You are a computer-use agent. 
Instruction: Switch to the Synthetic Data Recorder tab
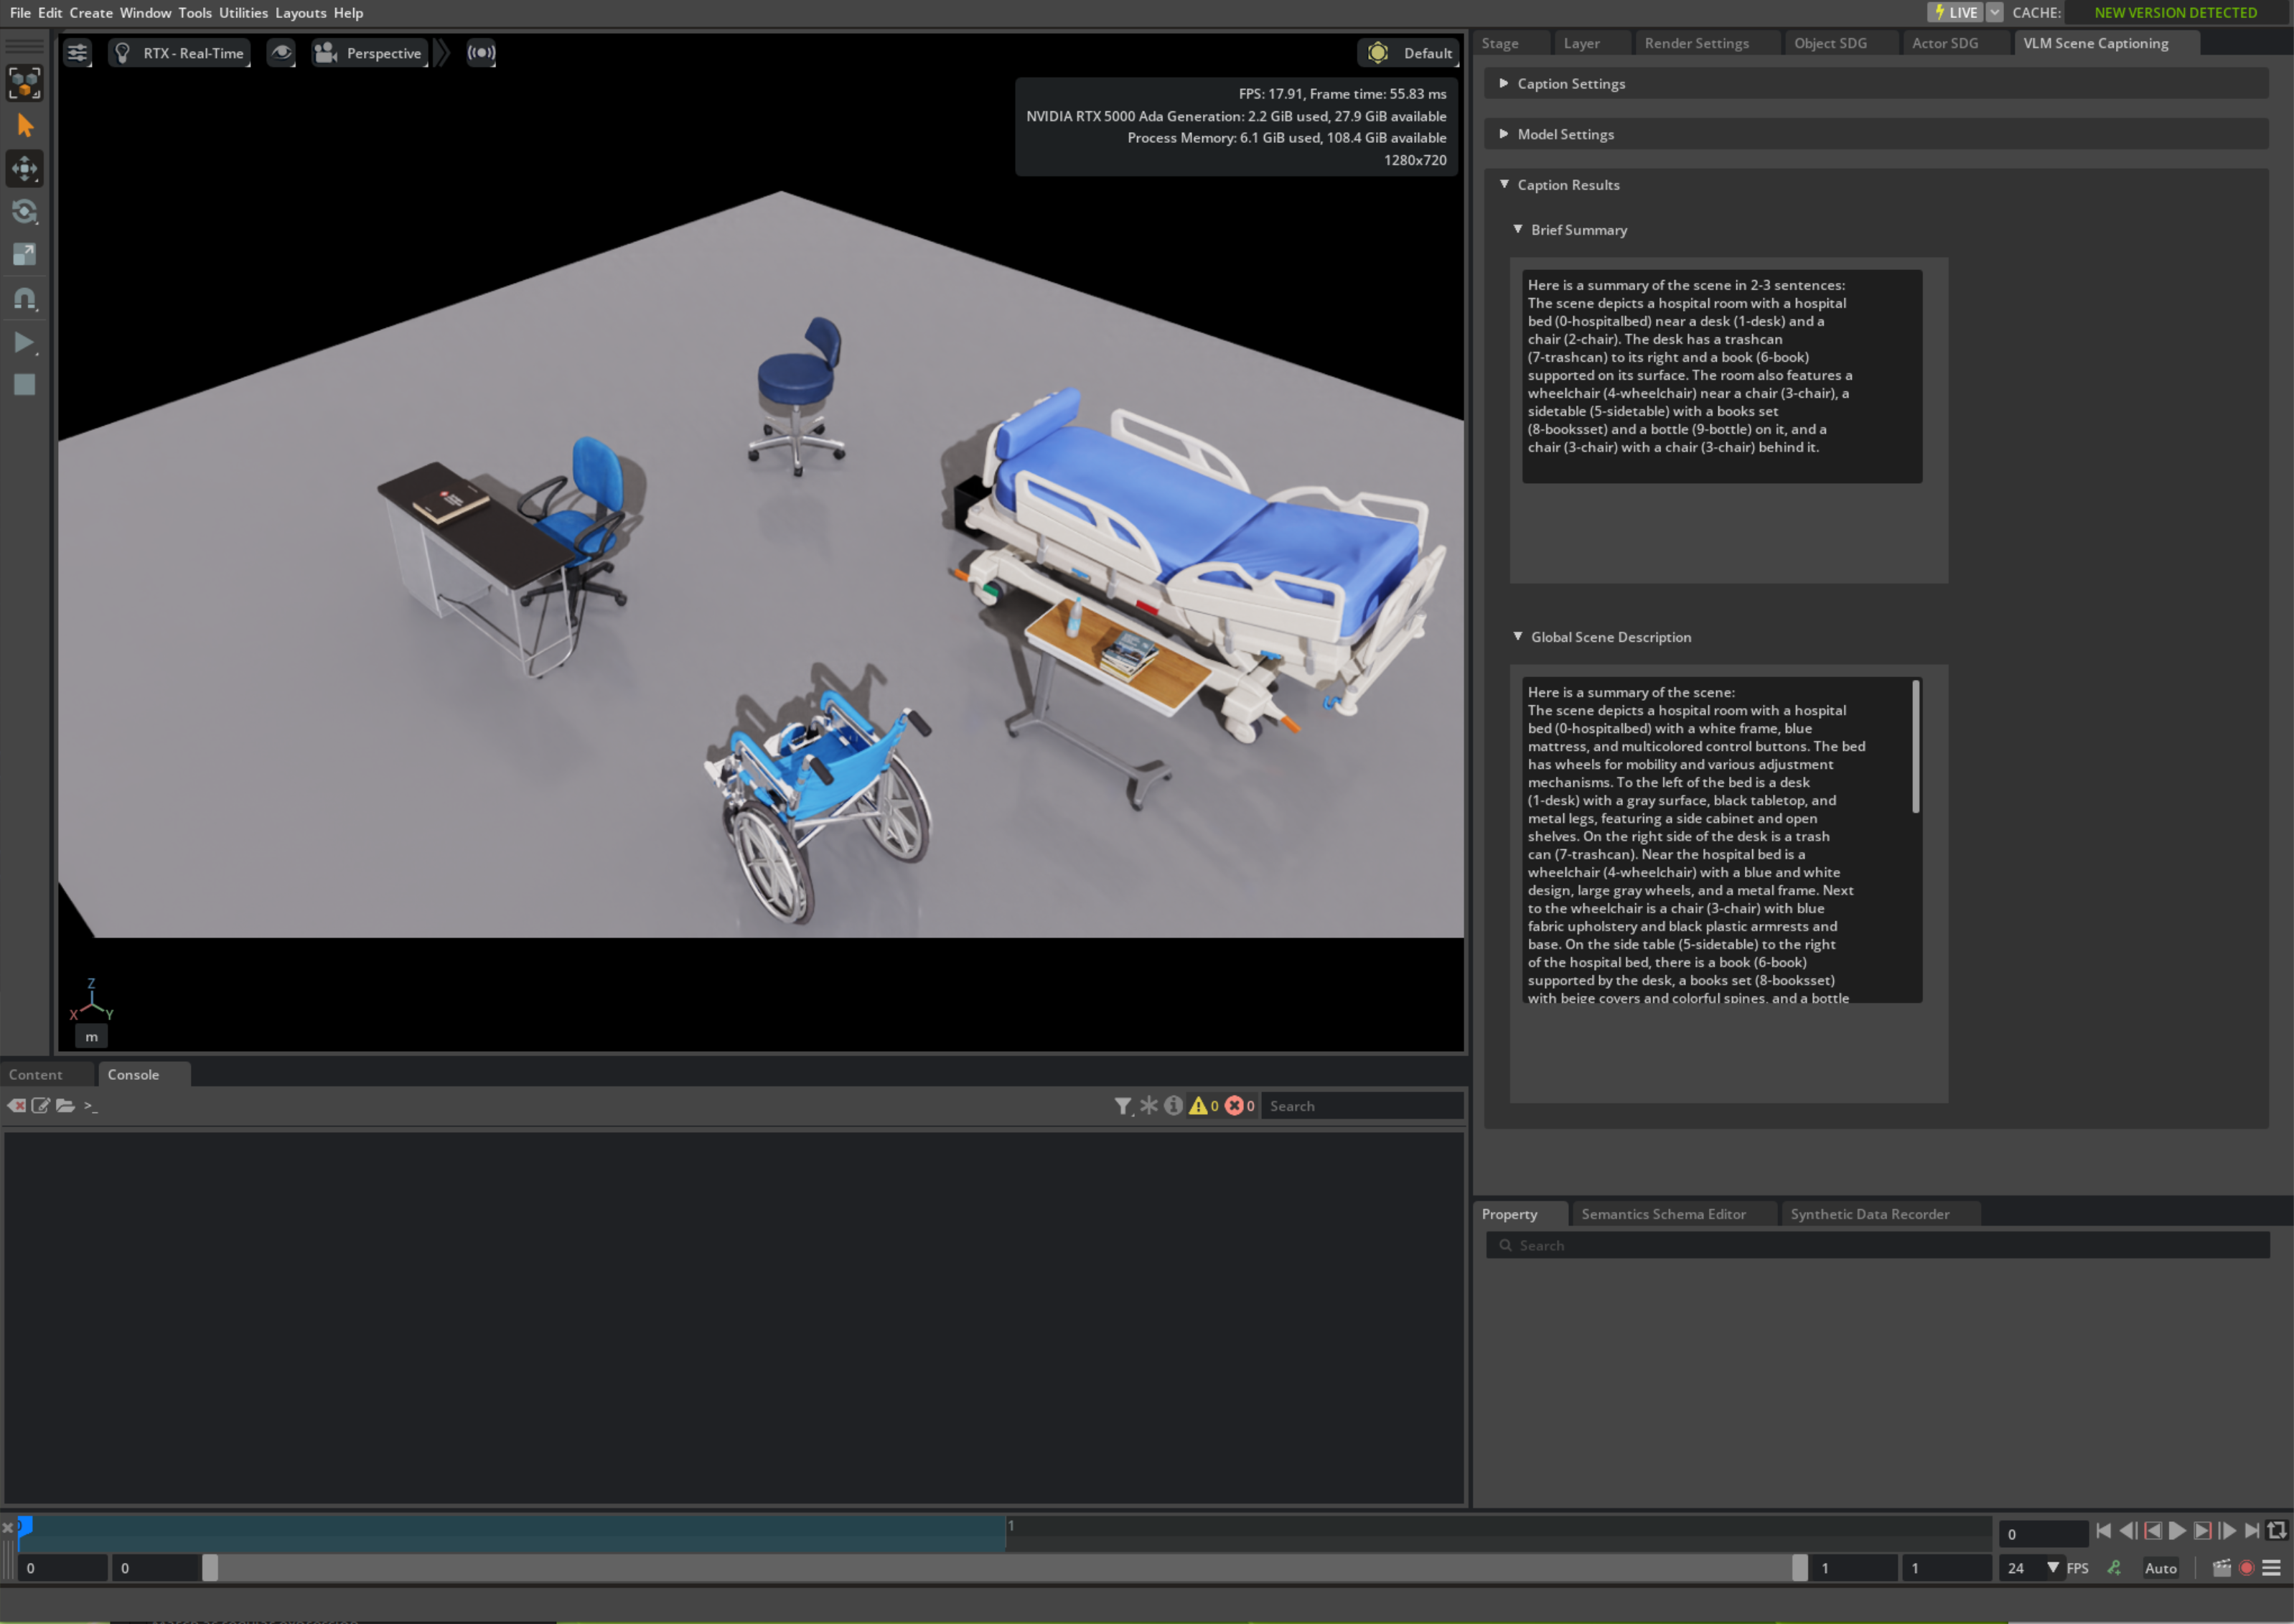[x=1869, y=1213]
